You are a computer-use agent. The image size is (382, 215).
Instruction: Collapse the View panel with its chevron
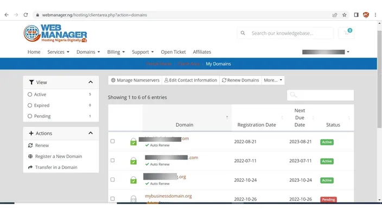pos(91,82)
